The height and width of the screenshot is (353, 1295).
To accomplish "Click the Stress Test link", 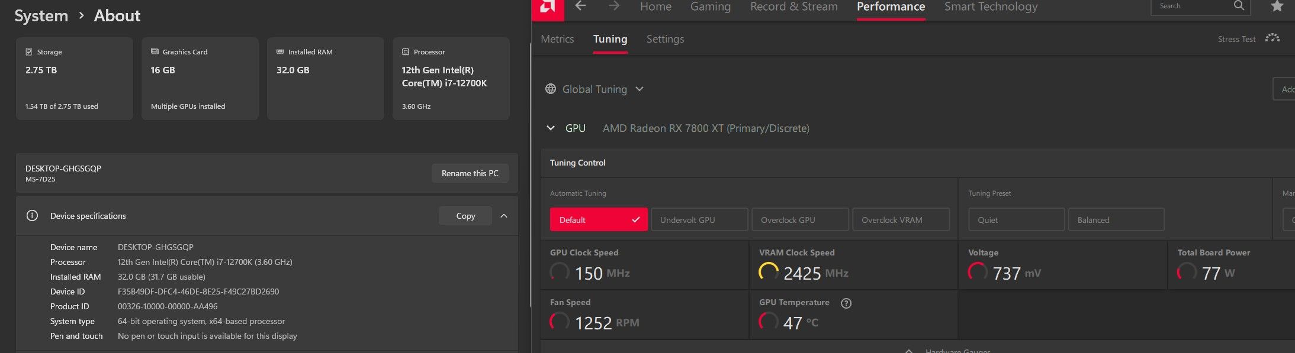I will pyautogui.click(x=1236, y=39).
